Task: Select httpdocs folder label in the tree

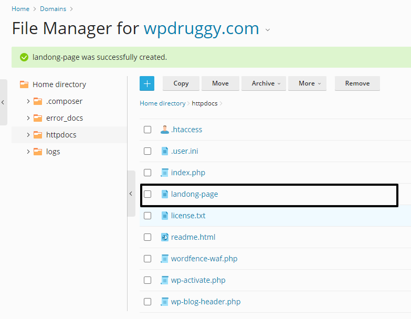Action: pos(61,135)
